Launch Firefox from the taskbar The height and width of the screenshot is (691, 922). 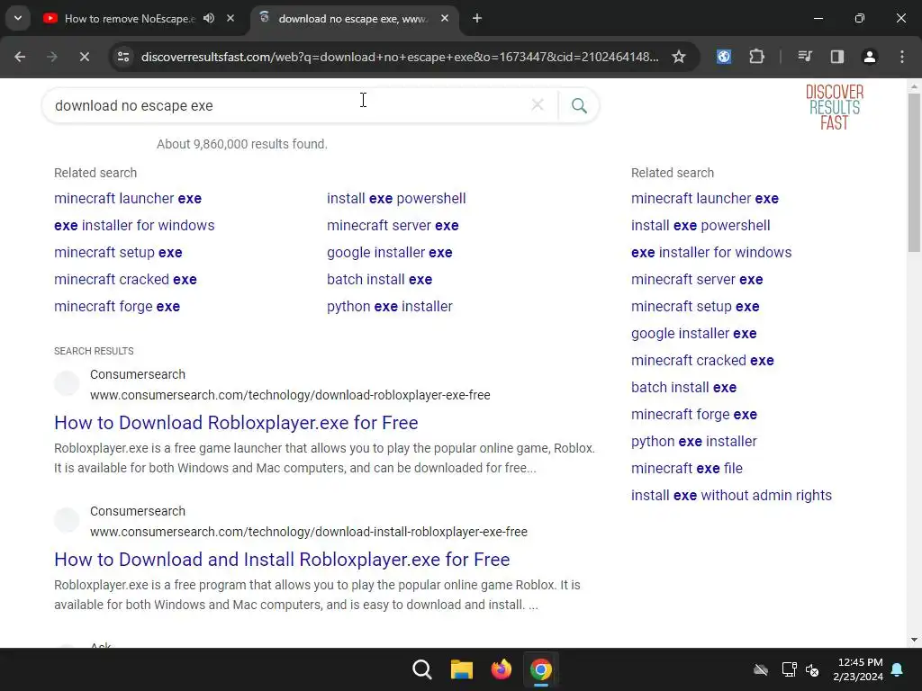[x=501, y=669]
